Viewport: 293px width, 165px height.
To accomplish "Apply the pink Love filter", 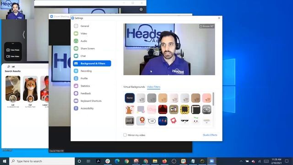I will pyautogui.click(x=152, y=110).
